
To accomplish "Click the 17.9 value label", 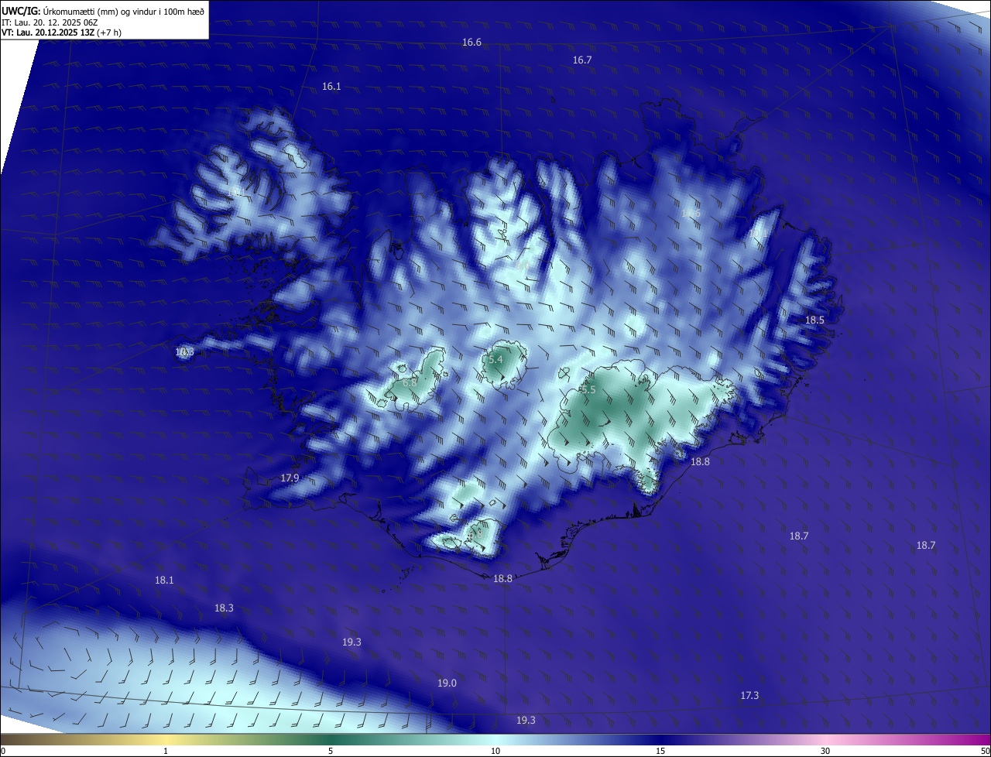I will pyautogui.click(x=290, y=478).
